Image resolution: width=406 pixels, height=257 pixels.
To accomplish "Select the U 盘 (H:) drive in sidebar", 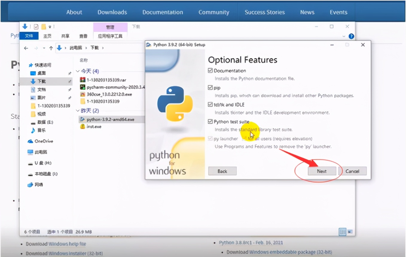I will tap(39, 163).
